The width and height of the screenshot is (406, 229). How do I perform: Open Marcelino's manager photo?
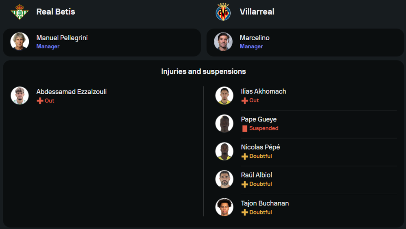tap(223, 41)
